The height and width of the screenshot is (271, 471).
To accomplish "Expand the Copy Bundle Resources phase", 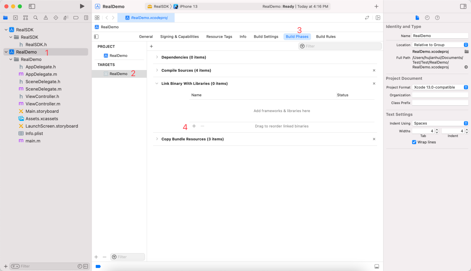I will [157, 139].
